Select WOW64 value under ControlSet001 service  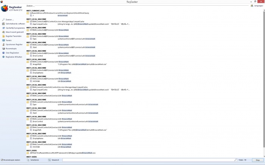coord(36,81)
